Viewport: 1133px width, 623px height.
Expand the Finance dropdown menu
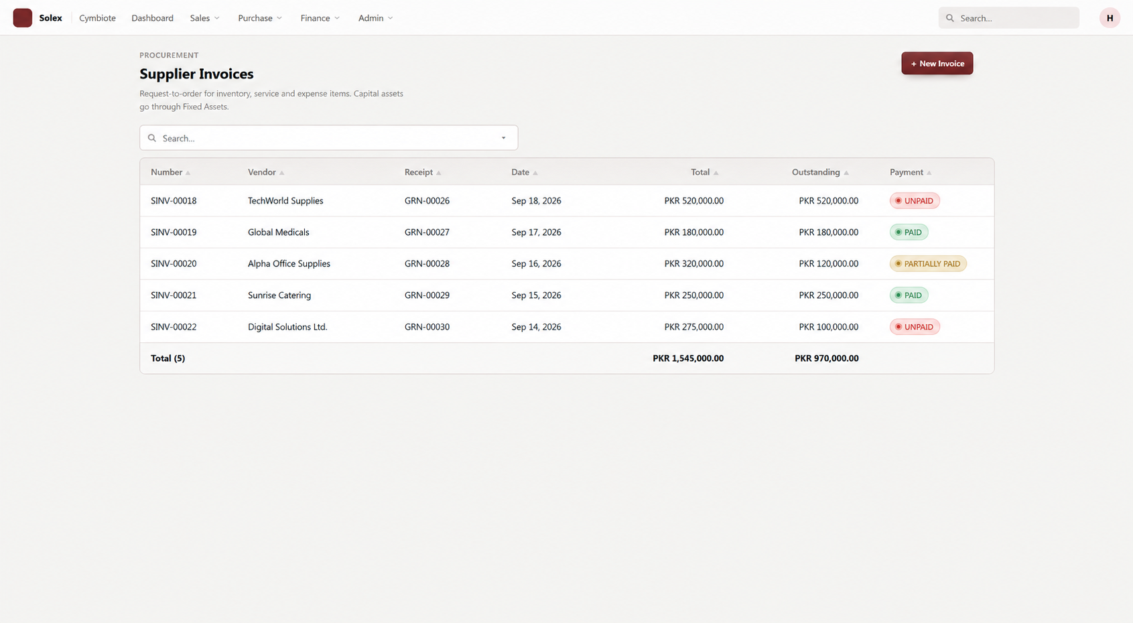320,18
